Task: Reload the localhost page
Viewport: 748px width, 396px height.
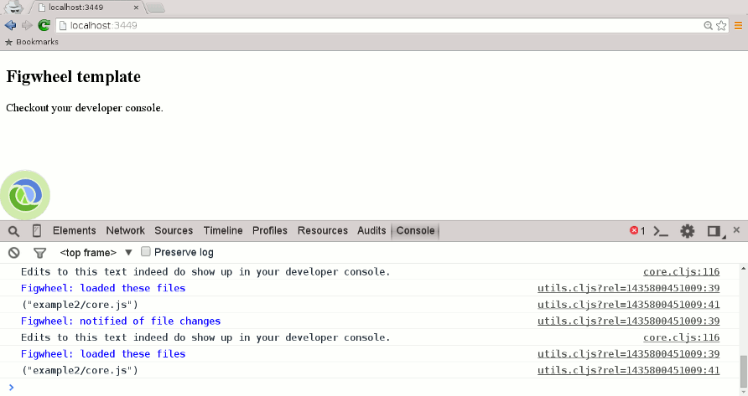Action: click(x=44, y=25)
